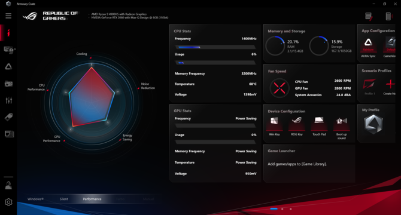Image resolution: width=401 pixels, height=215 pixels.
Task: Click the GPU Stats panel title
Action: tap(183, 110)
